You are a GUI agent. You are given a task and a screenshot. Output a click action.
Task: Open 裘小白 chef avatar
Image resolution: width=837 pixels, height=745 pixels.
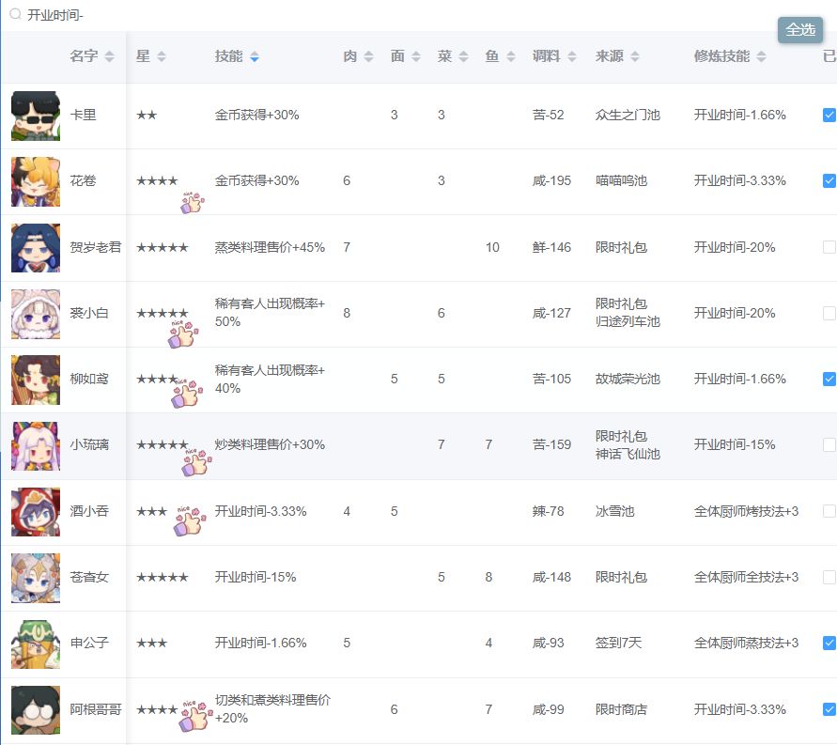(x=36, y=314)
